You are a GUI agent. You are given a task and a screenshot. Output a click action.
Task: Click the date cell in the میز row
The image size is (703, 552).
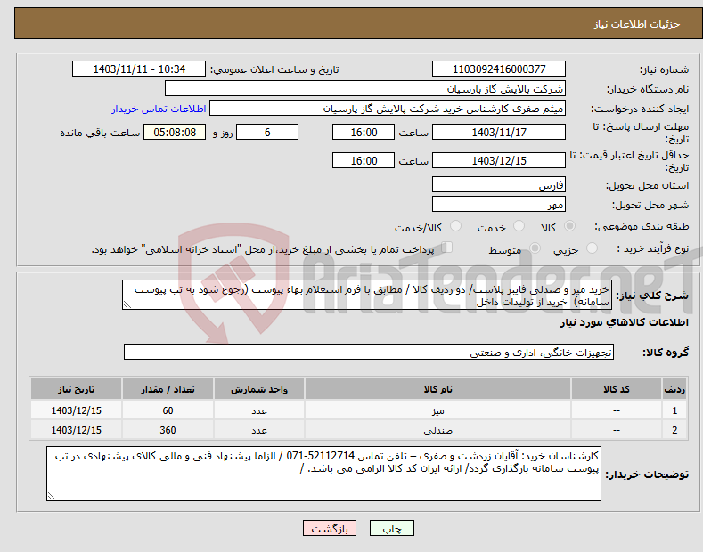coord(77,410)
